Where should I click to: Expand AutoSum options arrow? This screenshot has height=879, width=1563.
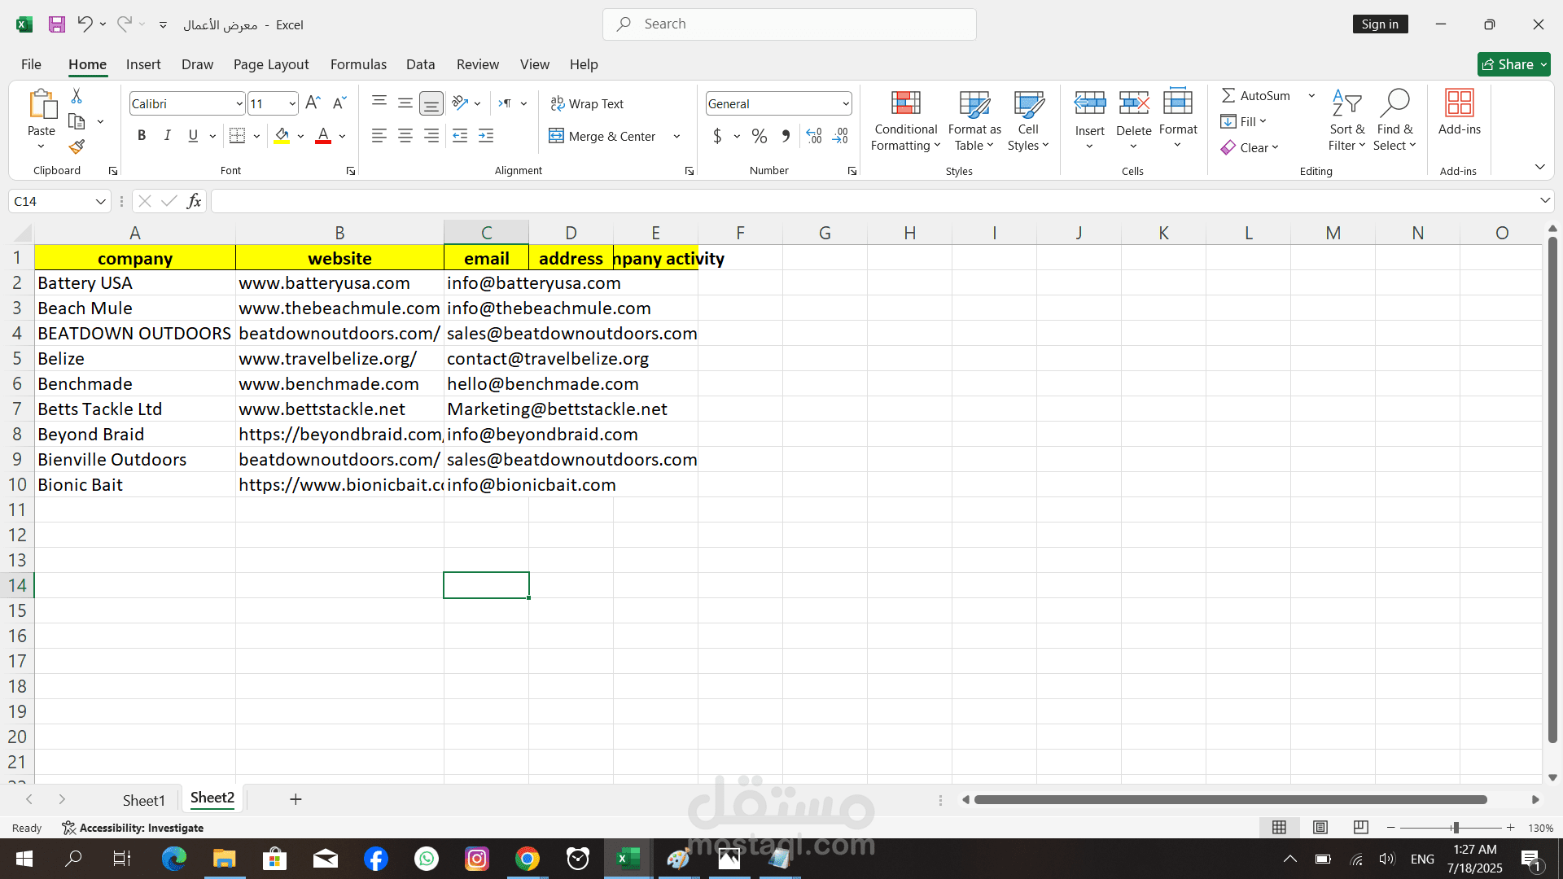[1311, 96]
